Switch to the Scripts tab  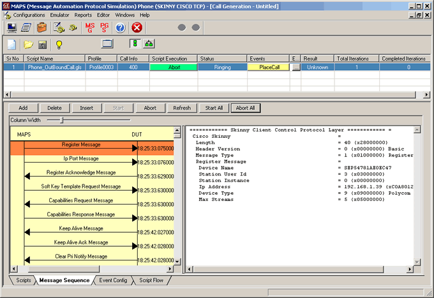click(23, 280)
